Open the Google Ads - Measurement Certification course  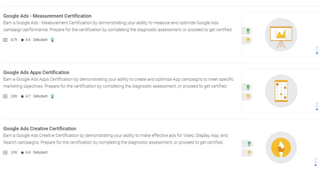point(47,16)
